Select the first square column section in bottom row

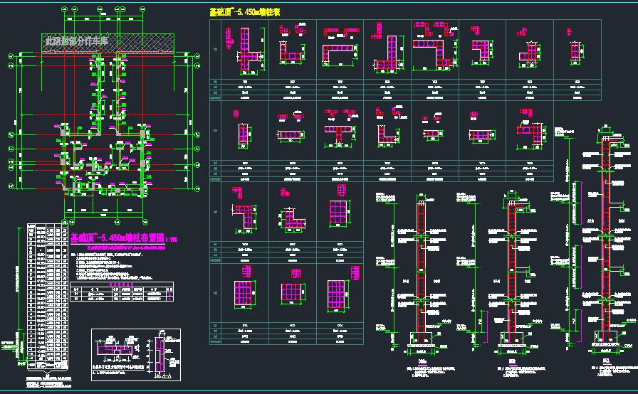[245, 292]
